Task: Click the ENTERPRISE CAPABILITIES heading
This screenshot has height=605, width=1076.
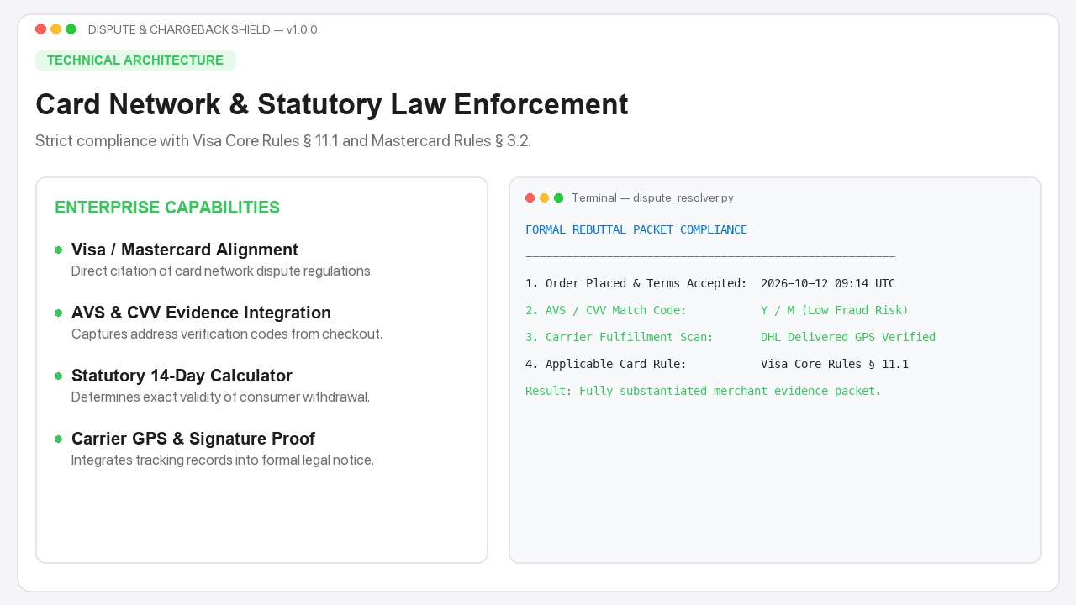Action: [x=167, y=208]
